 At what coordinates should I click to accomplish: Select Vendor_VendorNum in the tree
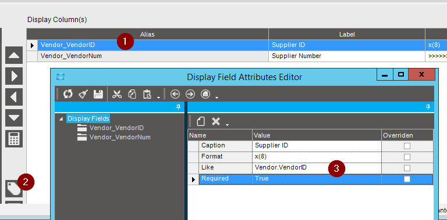coord(120,138)
